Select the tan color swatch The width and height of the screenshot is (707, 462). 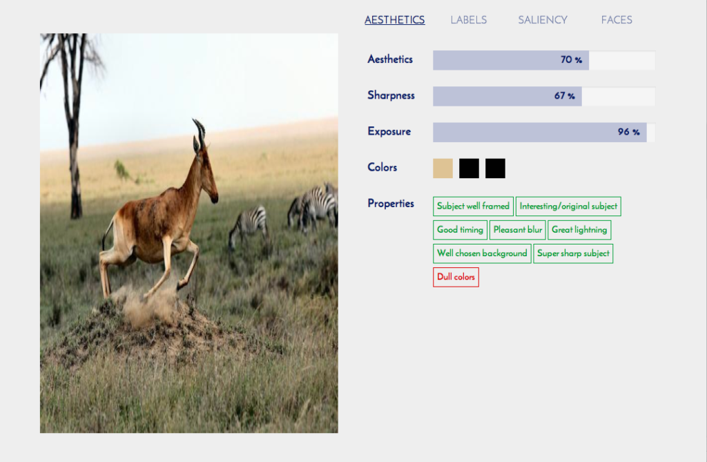click(x=443, y=169)
